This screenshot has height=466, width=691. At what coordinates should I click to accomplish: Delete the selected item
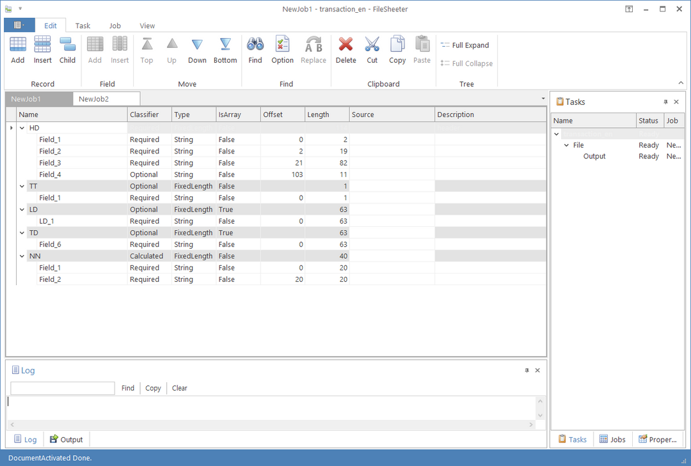pos(345,45)
